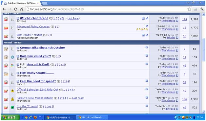Switch to GM chit chat thread taskbar window
Screen dimensions: 206x121
(92, 117)
